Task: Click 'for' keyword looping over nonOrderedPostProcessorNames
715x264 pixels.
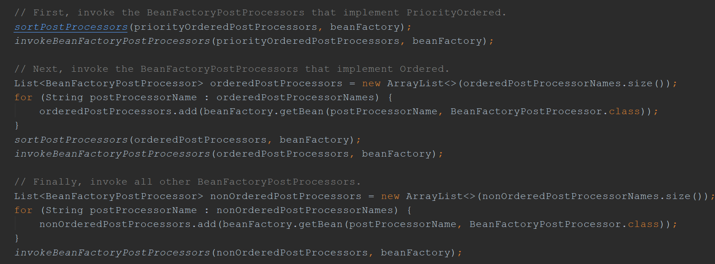Action: coord(23,210)
